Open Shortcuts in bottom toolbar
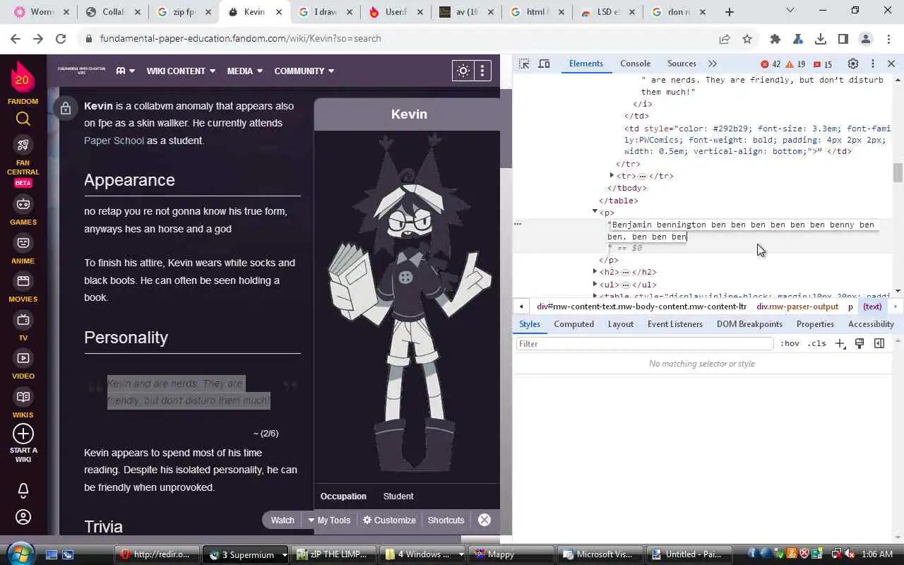The image size is (904, 565). point(446,520)
